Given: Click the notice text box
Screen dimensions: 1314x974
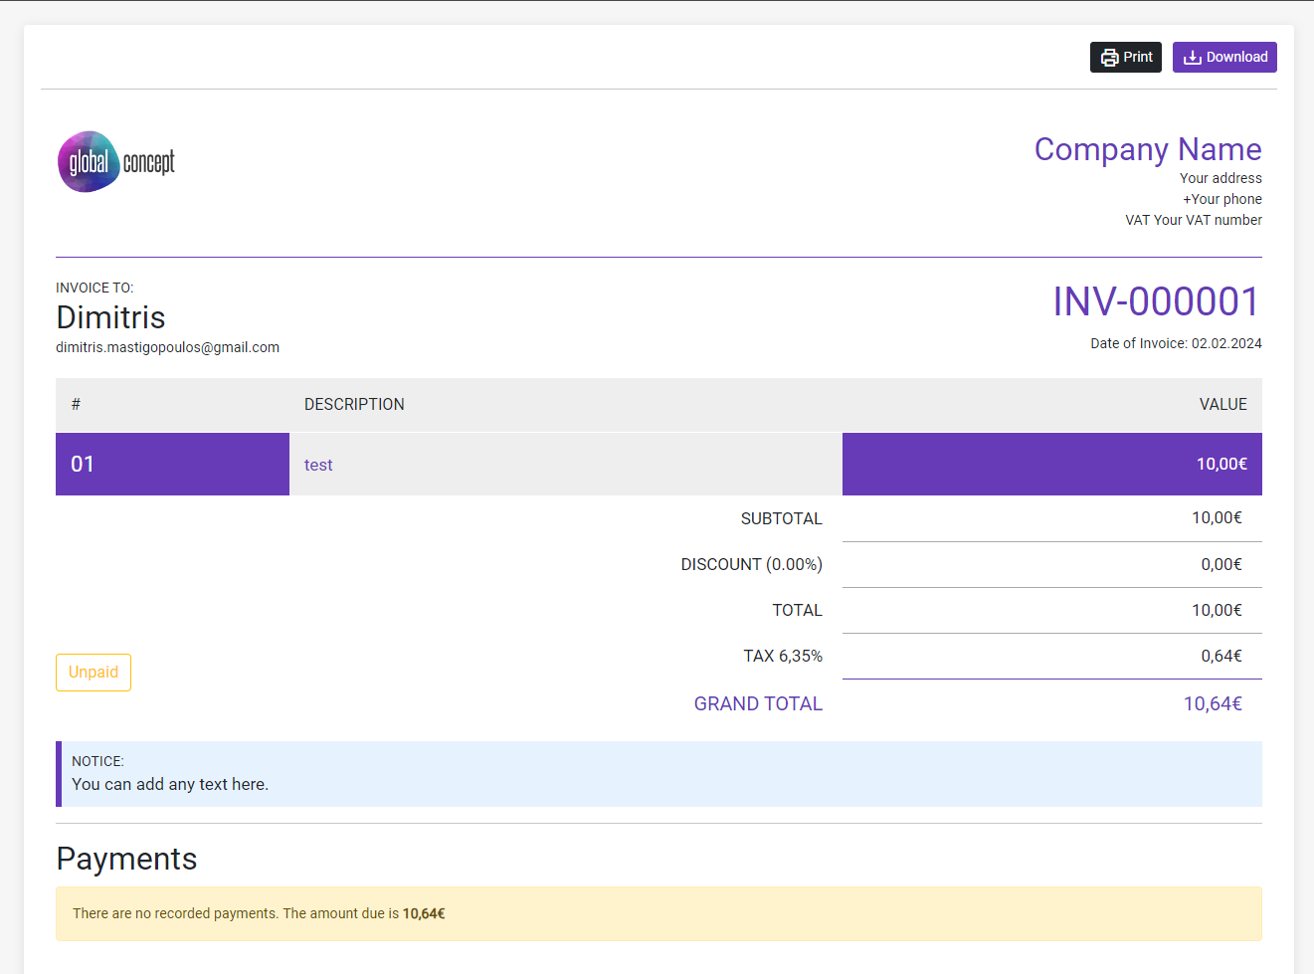Looking at the screenshot, I should point(658,774).
